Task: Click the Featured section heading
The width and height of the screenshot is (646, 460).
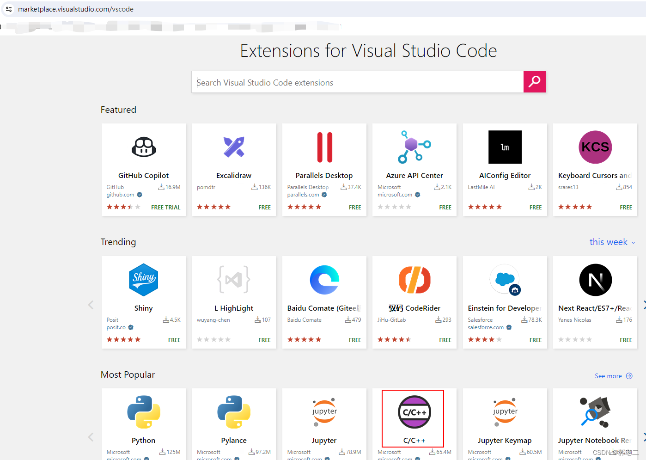Action: click(118, 110)
